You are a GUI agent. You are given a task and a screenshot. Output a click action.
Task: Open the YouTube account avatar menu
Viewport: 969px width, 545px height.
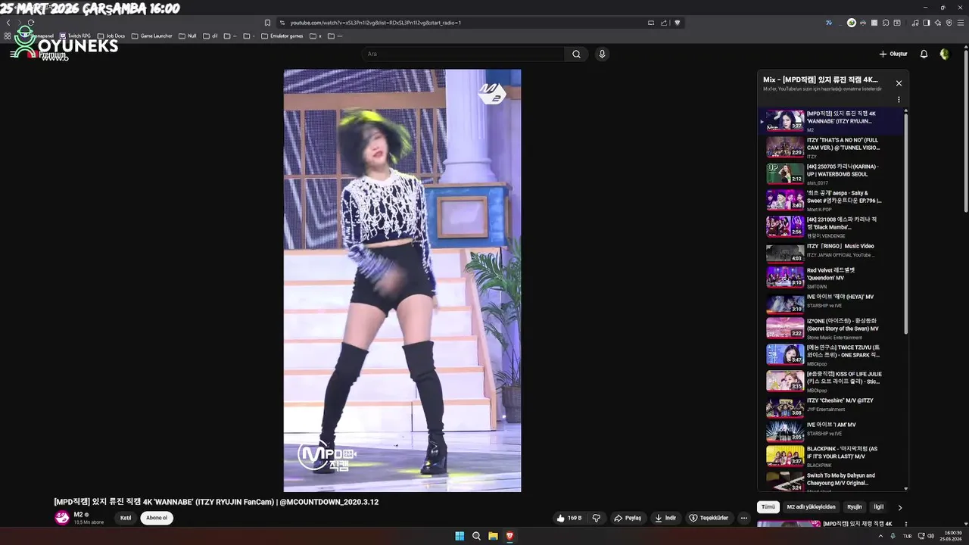(944, 54)
